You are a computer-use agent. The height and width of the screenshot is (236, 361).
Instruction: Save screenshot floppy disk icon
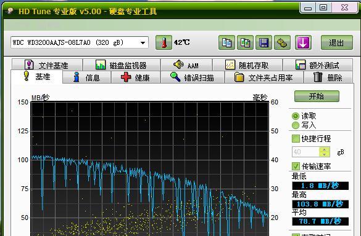pos(264,42)
